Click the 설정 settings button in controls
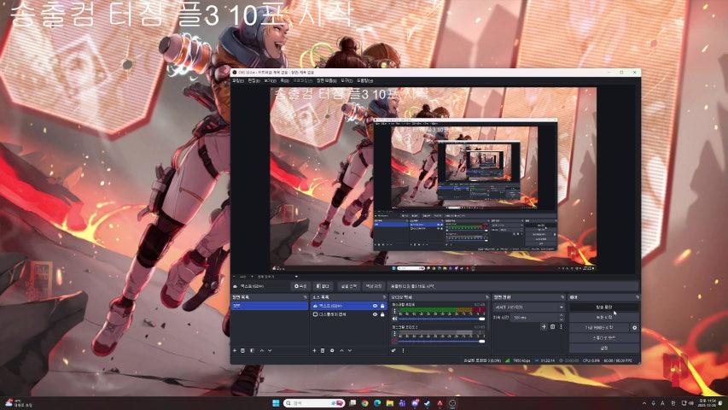The image size is (728, 410). pyautogui.click(x=603, y=348)
